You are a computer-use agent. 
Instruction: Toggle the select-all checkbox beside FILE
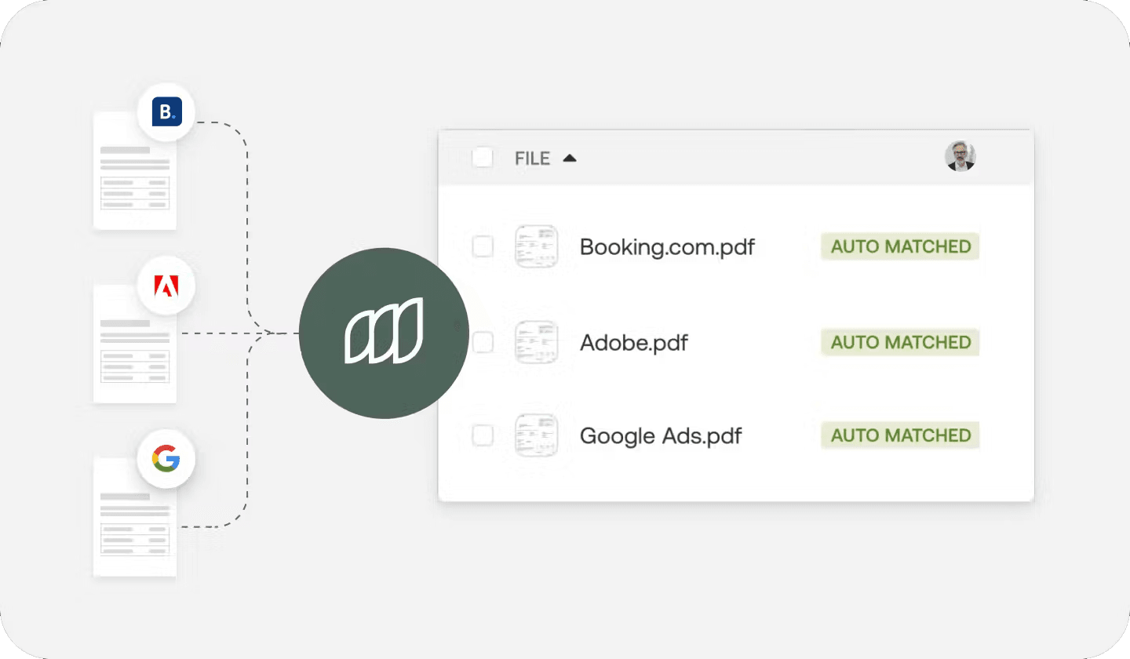pyautogui.click(x=483, y=158)
